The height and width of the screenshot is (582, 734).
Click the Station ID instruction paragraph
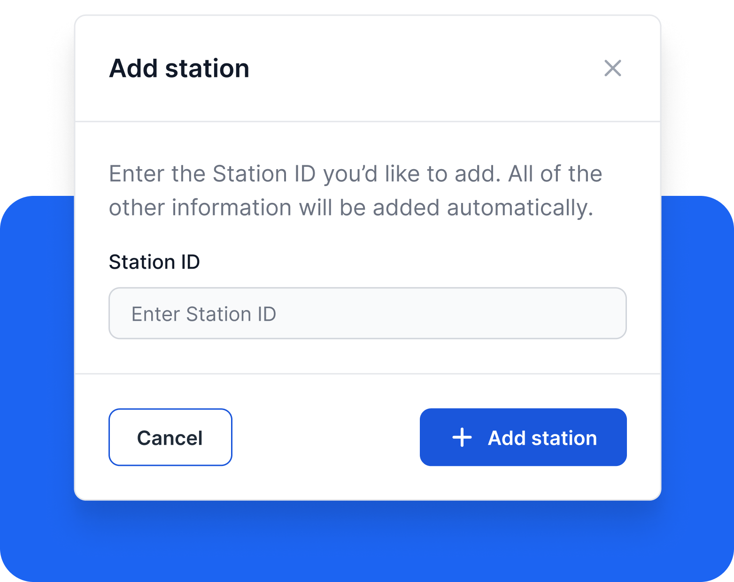[355, 191]
